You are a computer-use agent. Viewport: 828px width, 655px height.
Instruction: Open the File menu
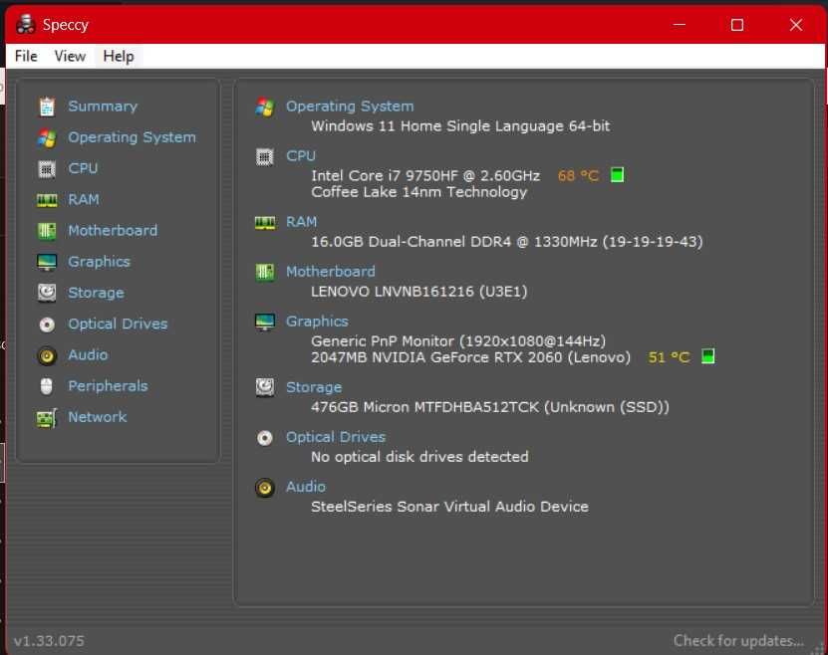[x=26, y=56]
